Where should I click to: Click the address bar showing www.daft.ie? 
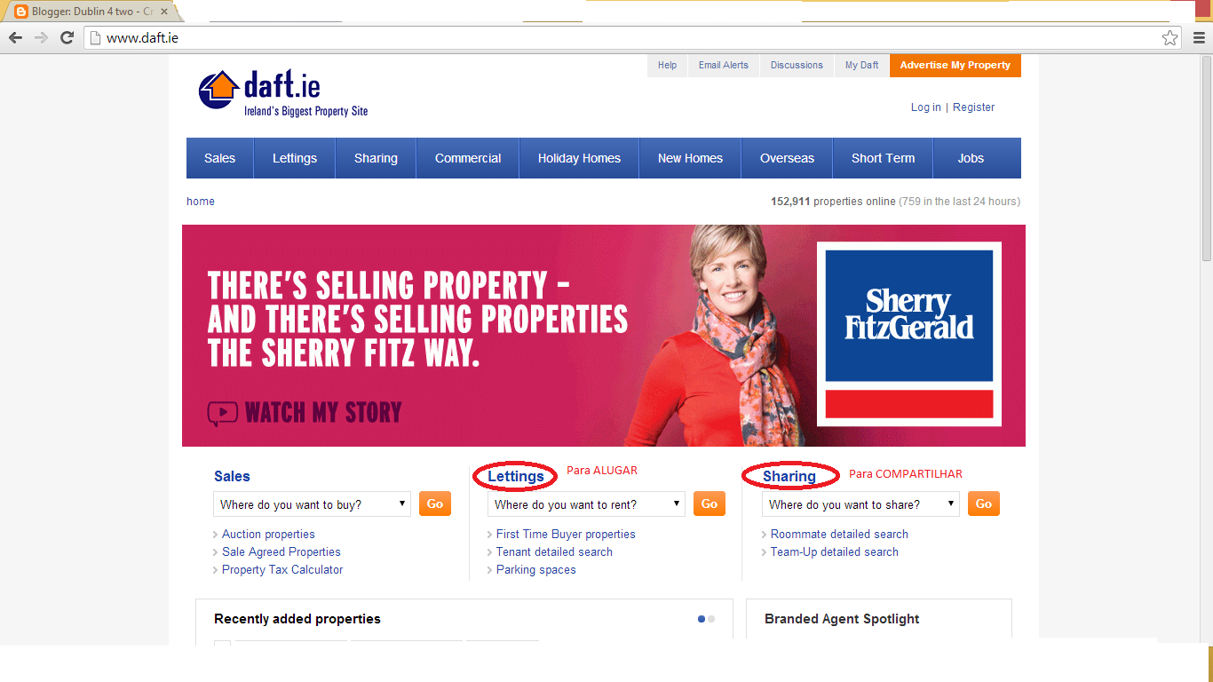point(622,37)
